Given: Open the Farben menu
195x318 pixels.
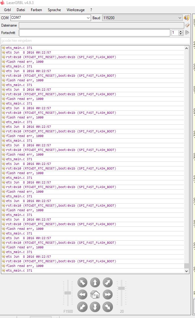Looking at the screenshot, I should tap(36, 10).
